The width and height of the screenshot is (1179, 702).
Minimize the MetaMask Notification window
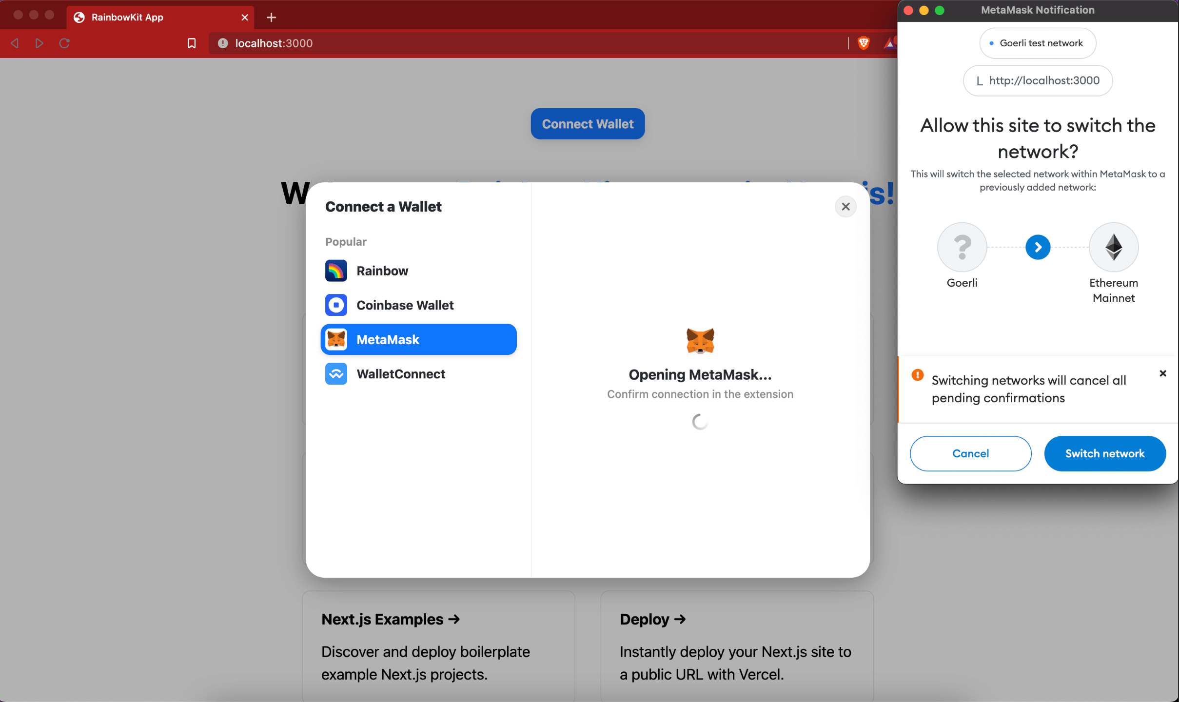click(x=924, y=10)
